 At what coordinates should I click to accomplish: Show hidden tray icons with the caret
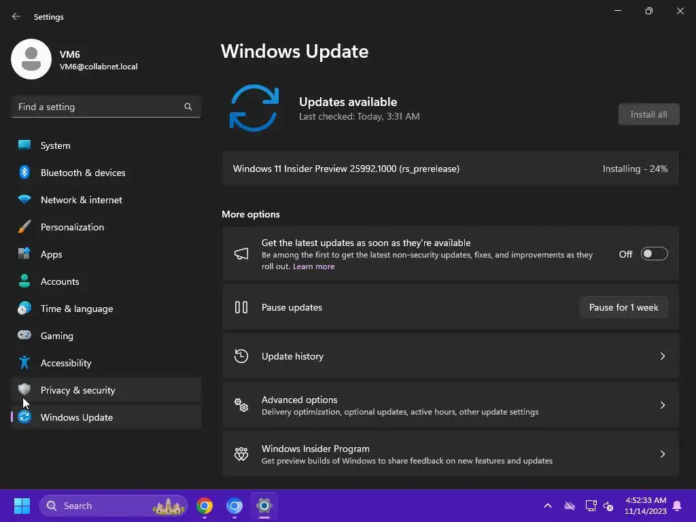[548, 506]
